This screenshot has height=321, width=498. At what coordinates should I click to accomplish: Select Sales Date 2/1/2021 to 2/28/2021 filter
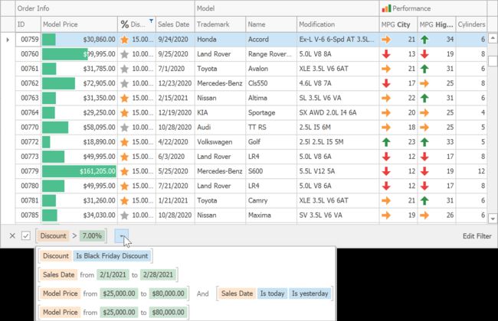108,274
